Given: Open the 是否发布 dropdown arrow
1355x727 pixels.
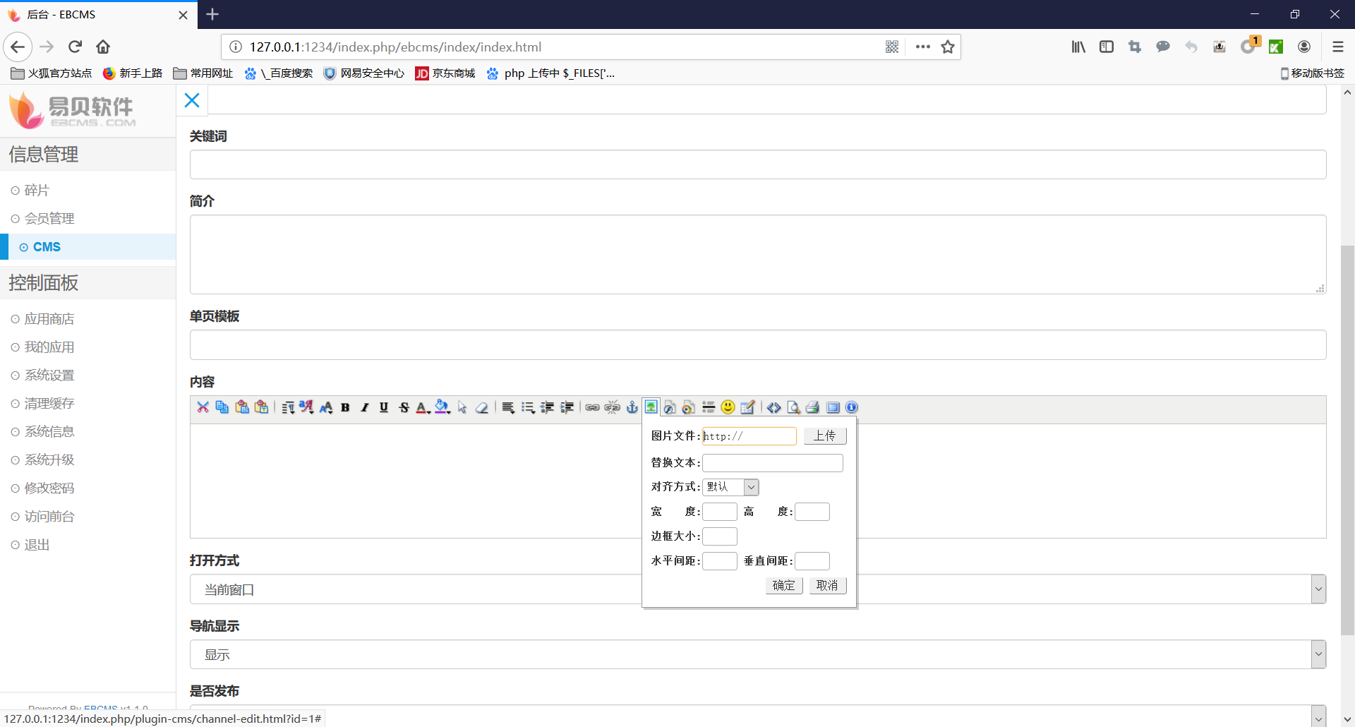Looking at the screenshot, I should point(1318,716).
